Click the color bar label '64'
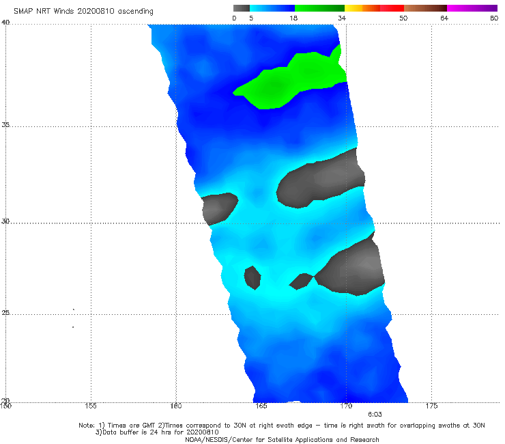505x444 pixels. click(x=444, y=18)
